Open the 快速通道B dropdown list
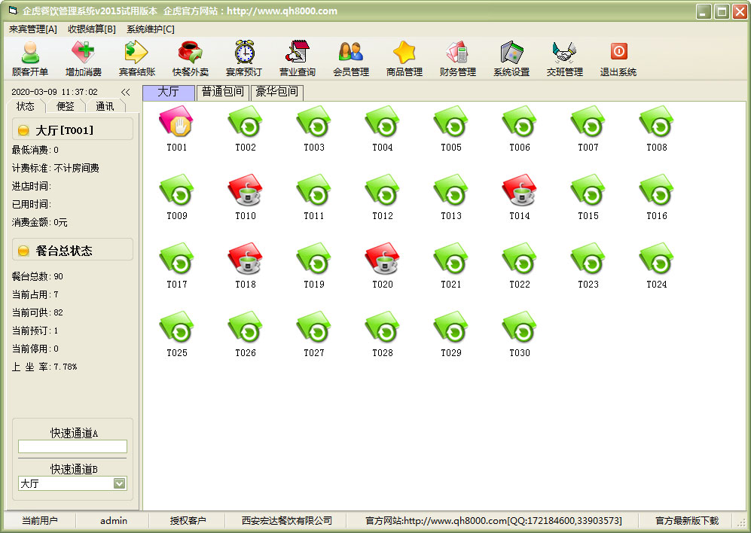Image resolution: width=751 pixels, height=533 pixels. [119, 483]
